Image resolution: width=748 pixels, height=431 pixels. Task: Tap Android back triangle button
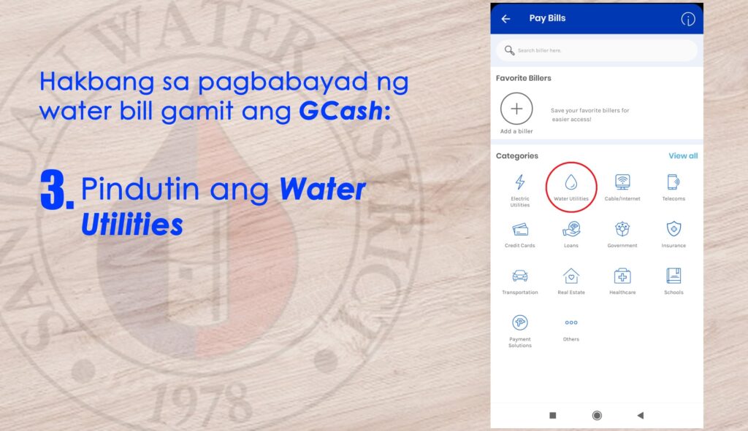(640, 415)
